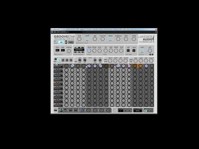Open the first black channel selector box

(57, 50)
